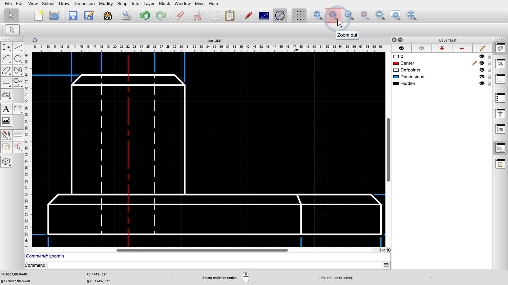Click the zoom auto toolbar icon
Viewport: 508px width, 285px height.
[348, 15]
